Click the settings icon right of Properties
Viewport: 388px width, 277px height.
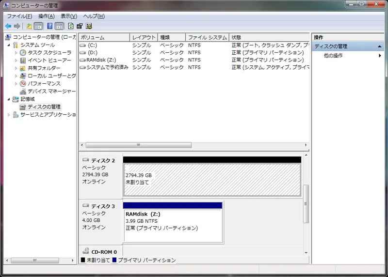click(x=89, y=26)
